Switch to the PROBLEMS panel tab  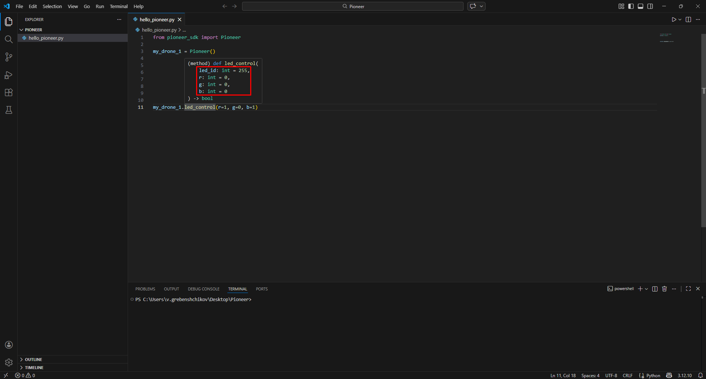145,289
